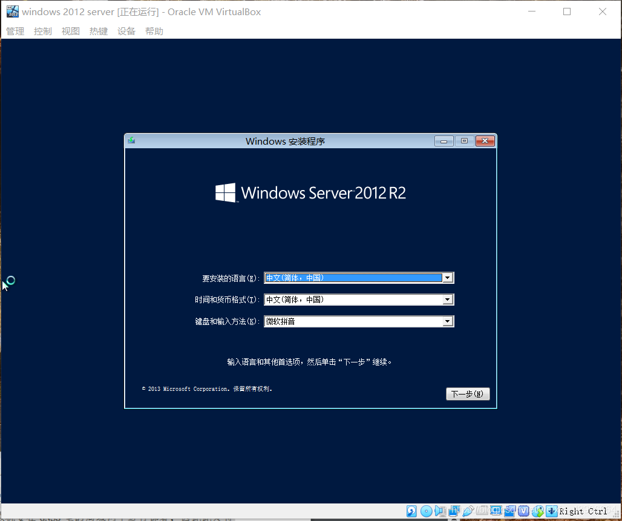Click the display monitor status icon
The height and width of the screenshot is (521, 622).
[496, 511]
